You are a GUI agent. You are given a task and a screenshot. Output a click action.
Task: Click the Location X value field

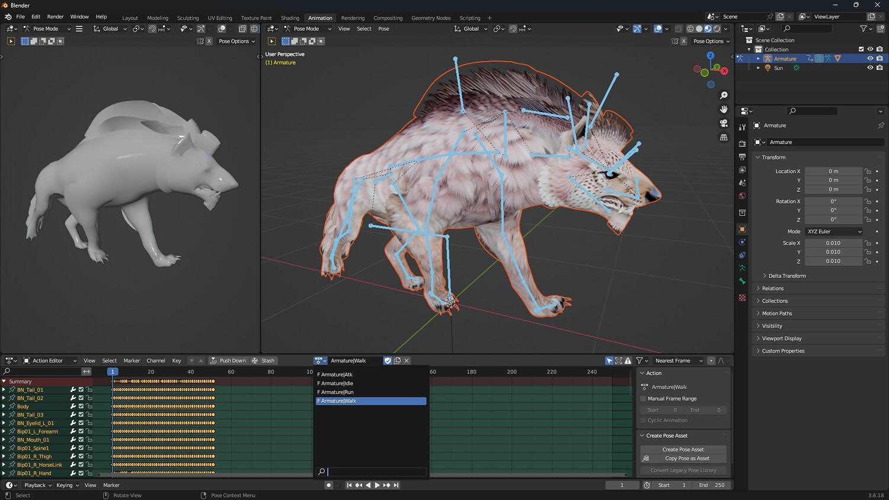(x=833, y=171)
